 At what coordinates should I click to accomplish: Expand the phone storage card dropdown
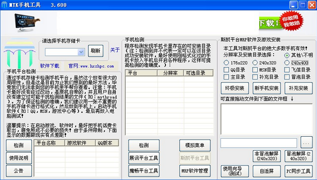[81, 52]
